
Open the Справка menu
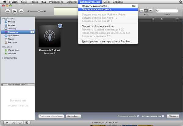(x=118, y=2)
